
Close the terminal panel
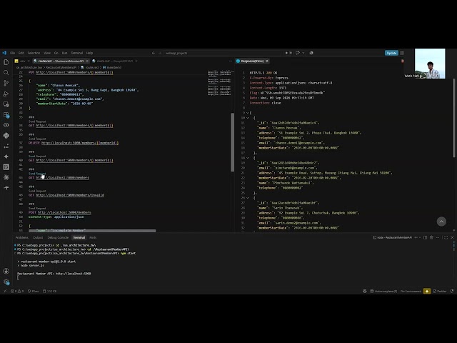click(x=452, y=238)
